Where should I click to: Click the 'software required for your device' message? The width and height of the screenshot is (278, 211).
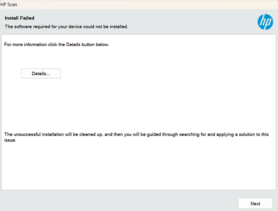pos(66,26)
